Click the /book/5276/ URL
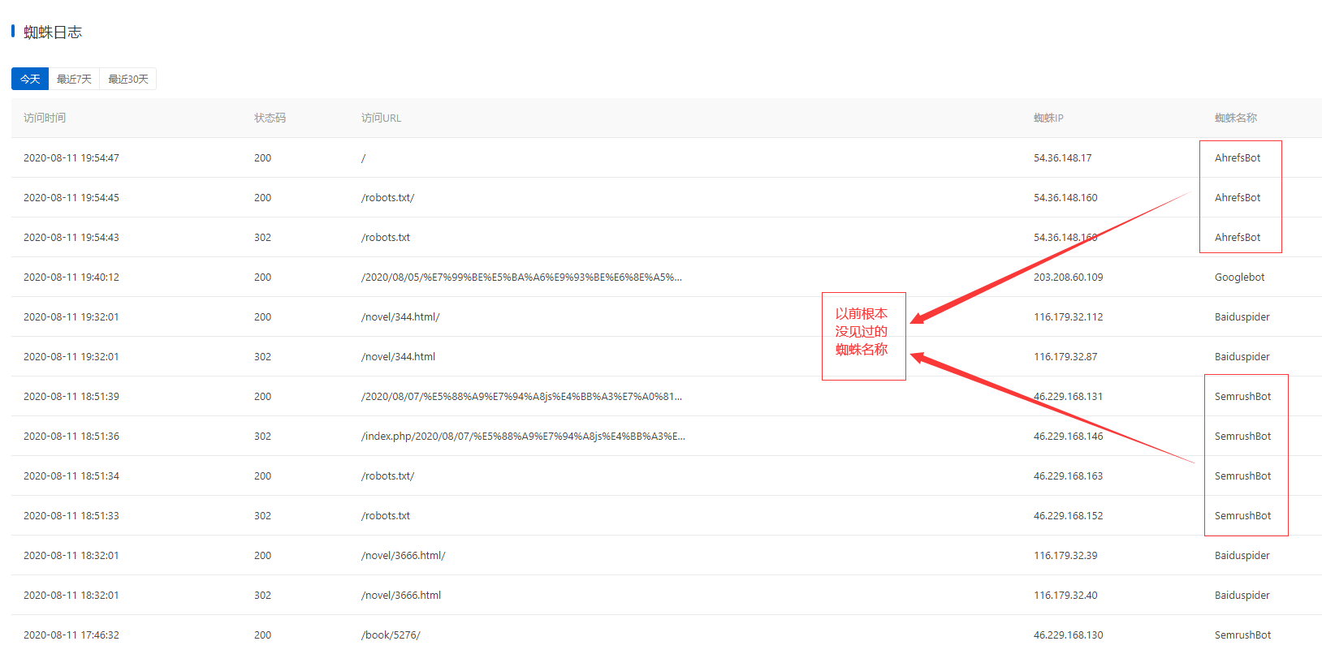Screen dimensions: 1322x654 point(391,635)
